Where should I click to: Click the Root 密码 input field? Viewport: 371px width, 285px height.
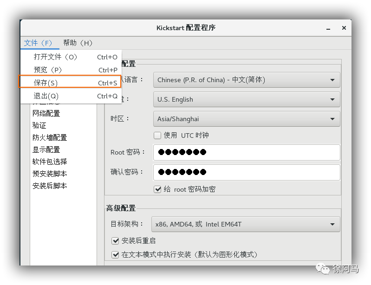[x=247, y=152]
